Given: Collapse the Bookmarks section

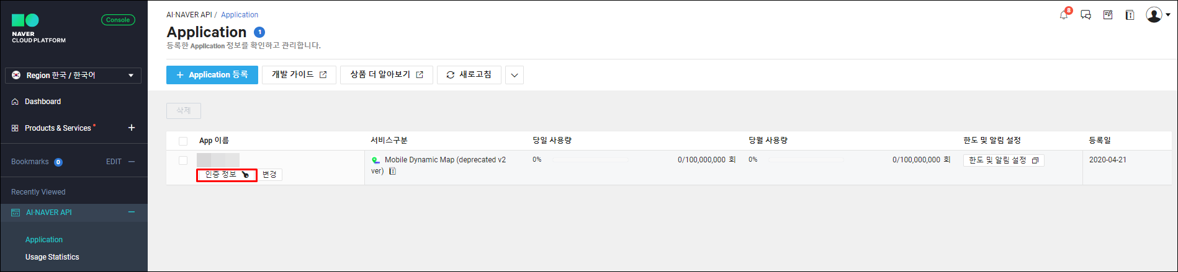Looking at the screenshot, I should click(x=132, y=162).
